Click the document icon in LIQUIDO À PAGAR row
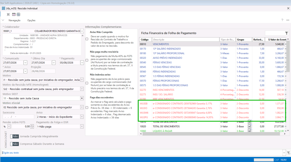This screenshot has width=291, height=162. [x=250, y=131]
